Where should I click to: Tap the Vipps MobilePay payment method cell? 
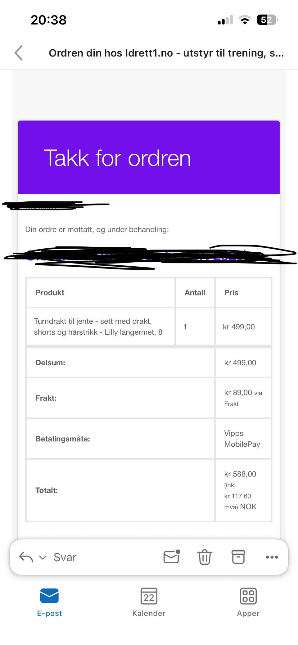click(x=243, y=439)
